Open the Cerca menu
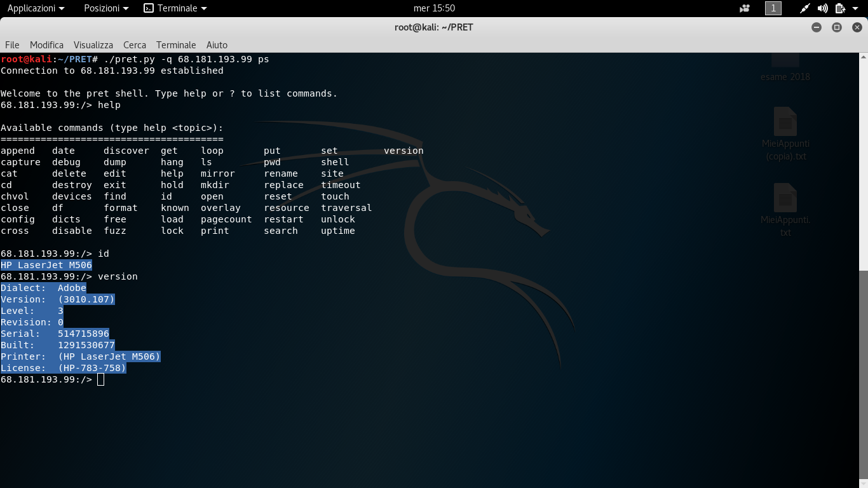The height and width of the screenshot is (488, 868). [135, 45]
